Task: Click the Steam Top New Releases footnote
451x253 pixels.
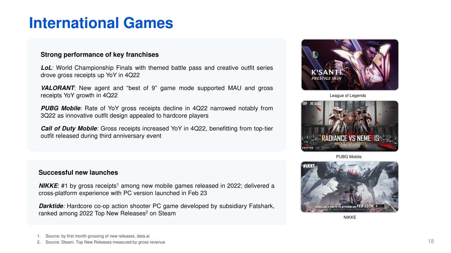Action: click(x=105, y=242)
